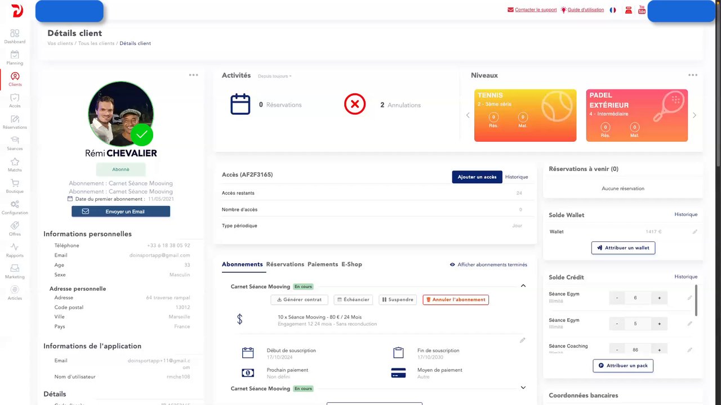
Task: Open Rapports in the sidebar
Action: click(15, 250)
